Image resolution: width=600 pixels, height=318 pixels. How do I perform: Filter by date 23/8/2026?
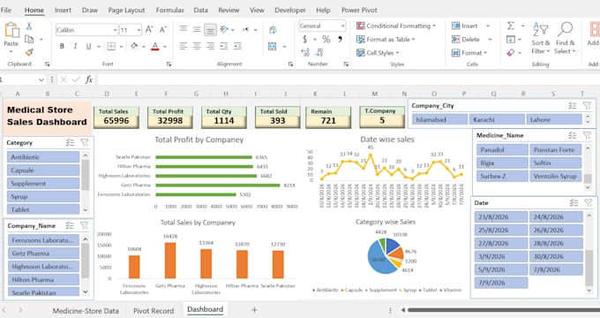click(x=501, y=216)
